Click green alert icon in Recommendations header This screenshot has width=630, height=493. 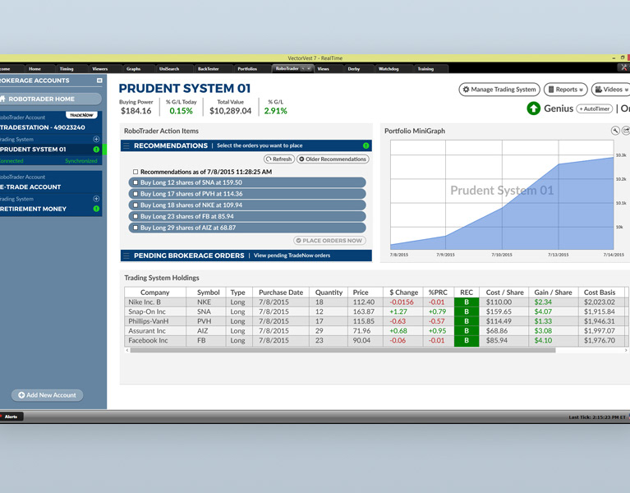click(x=366, y=146)
